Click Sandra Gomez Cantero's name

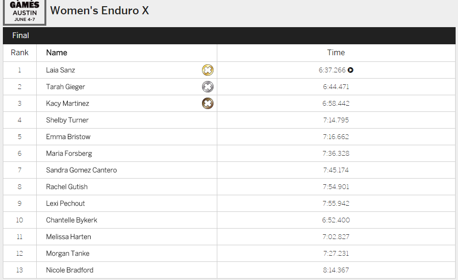[x=81, y=170]
